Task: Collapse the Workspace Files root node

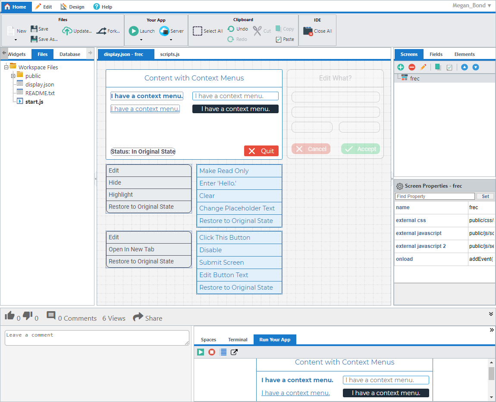Action: [6, 67]
